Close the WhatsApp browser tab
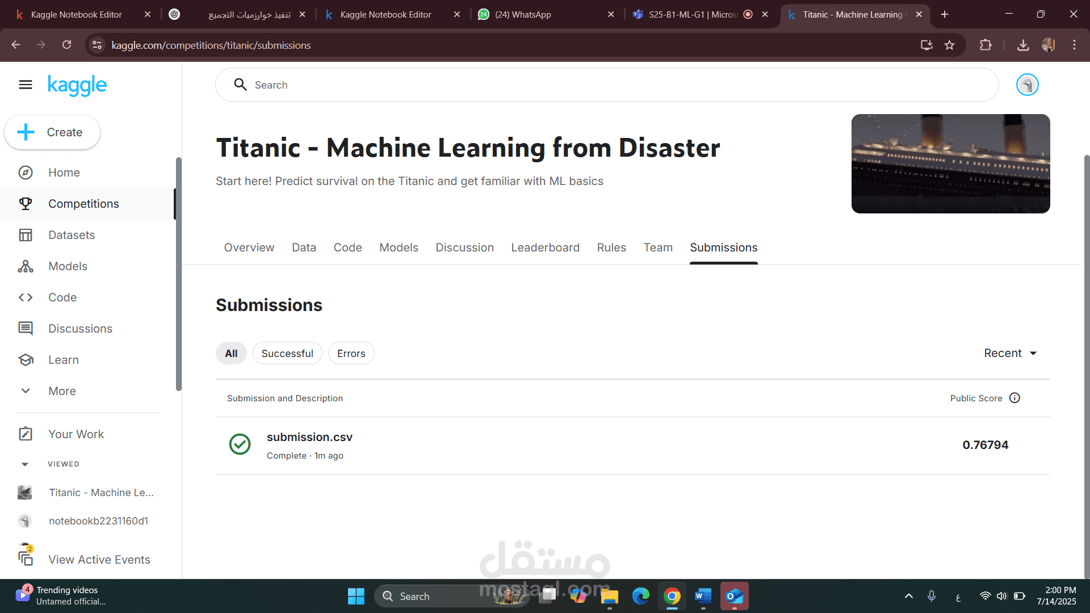1090x613 pixels. click(x=611, y=15)
